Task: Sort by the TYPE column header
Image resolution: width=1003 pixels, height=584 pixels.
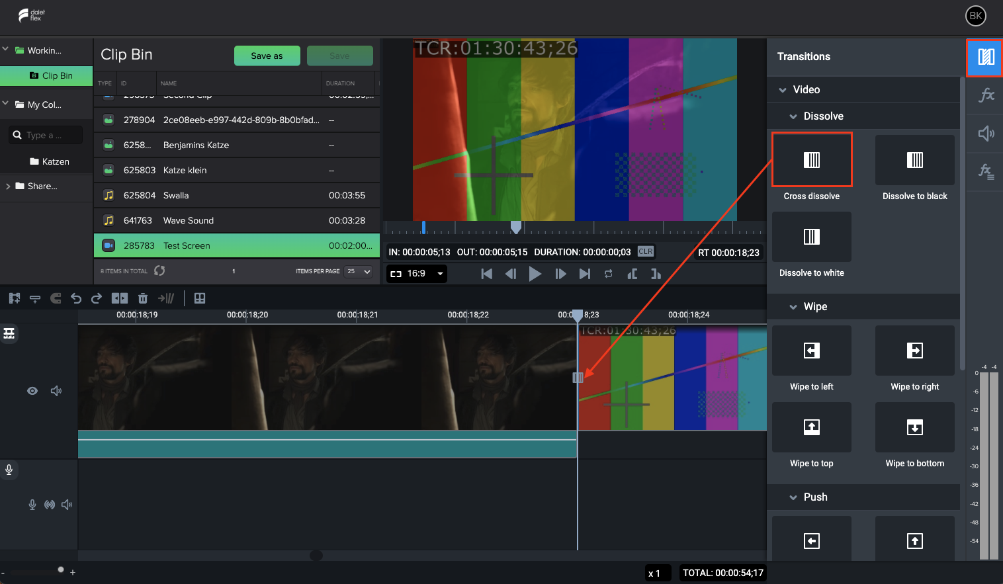Action: [105, 83]
